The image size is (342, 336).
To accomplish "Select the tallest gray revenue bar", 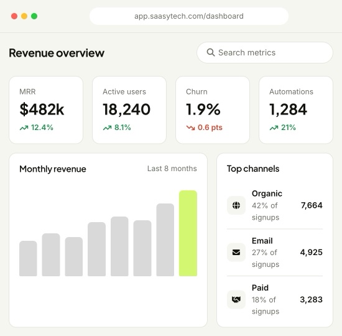I will [165, 240].
